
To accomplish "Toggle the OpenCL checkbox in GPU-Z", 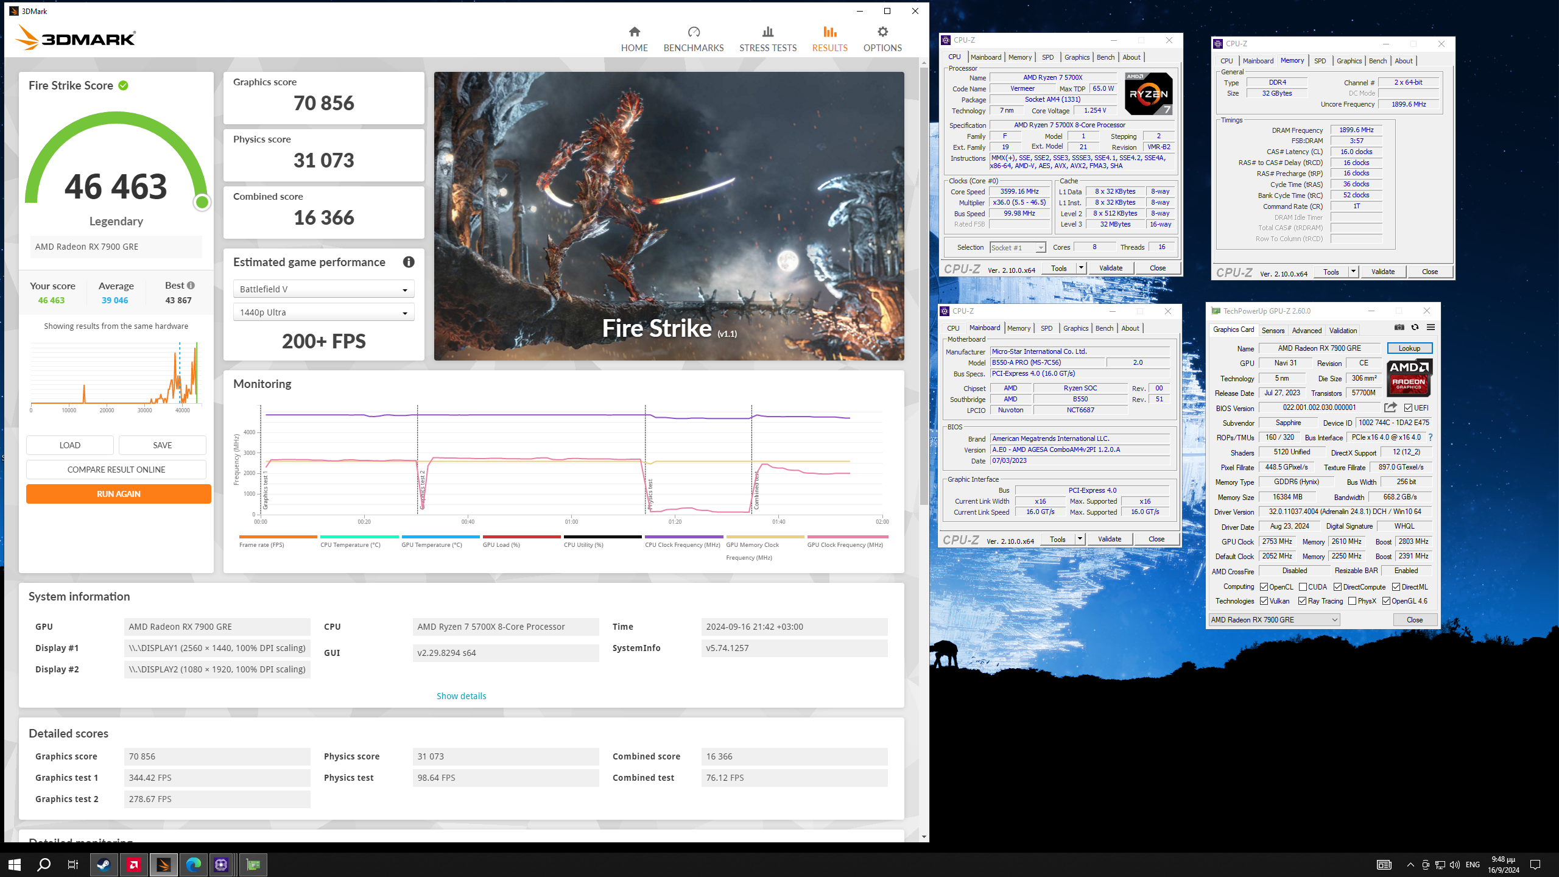I will pos(1264,587).
